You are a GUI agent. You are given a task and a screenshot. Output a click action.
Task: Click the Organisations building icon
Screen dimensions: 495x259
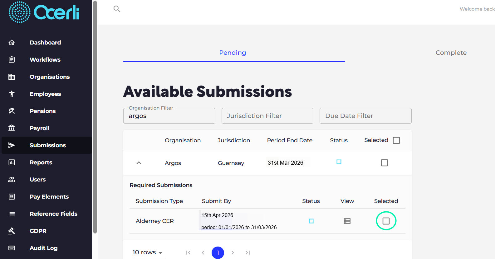(12, 77)
